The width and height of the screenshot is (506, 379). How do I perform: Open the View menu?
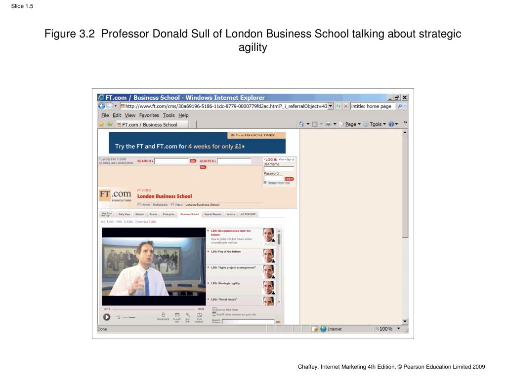130,115
